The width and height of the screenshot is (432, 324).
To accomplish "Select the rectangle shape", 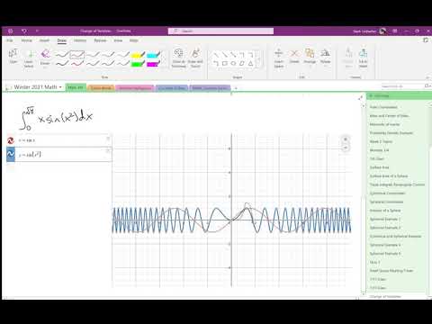I will pyautogui.click(x=224, y=63).
